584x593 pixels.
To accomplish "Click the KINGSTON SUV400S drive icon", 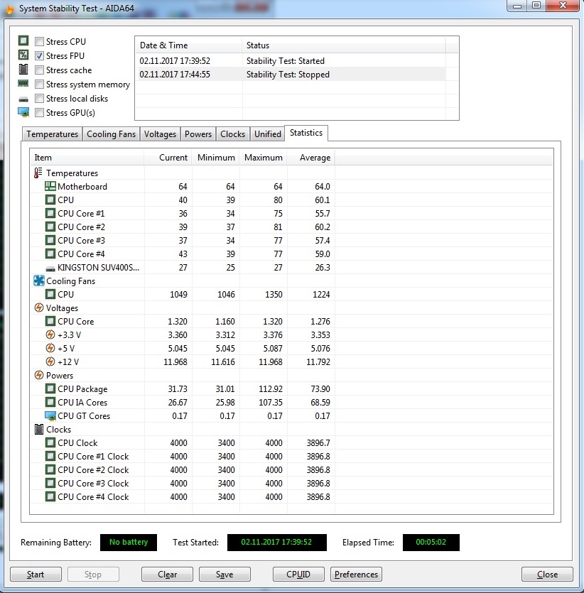I will [50, 268].
